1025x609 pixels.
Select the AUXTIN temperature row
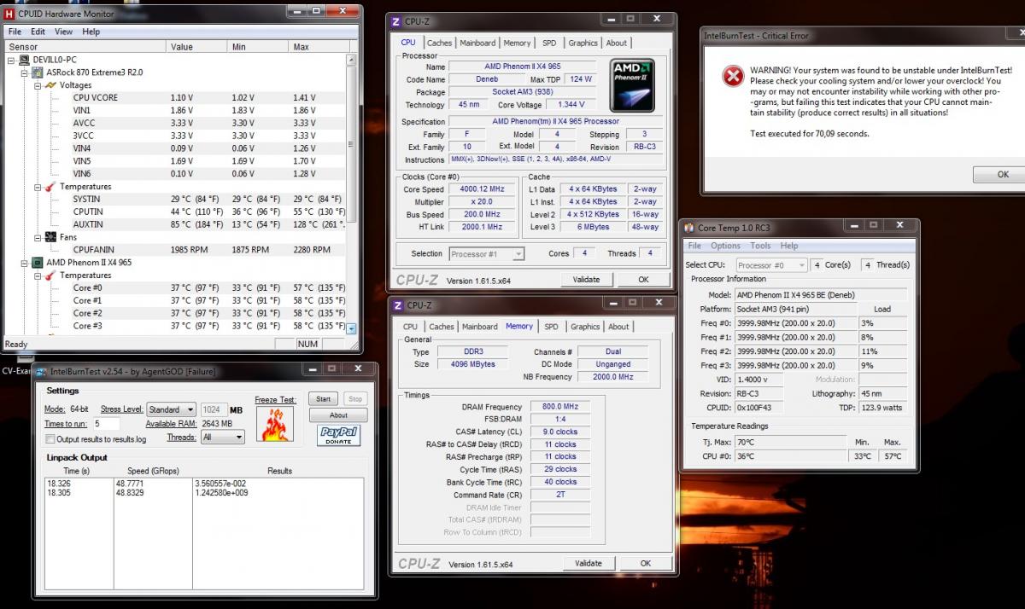pyautogui.click(x=175, y=224)
